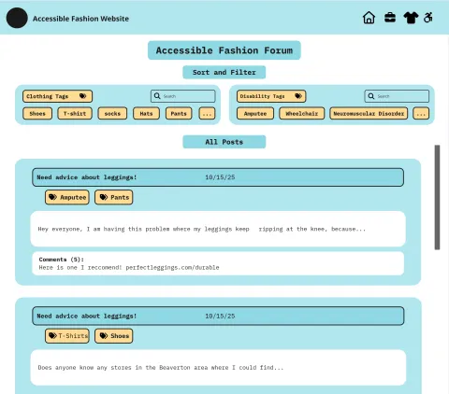Filter by the Wheelchair disability tag
This screenshot has height=394, width=449.
[302, 114]
